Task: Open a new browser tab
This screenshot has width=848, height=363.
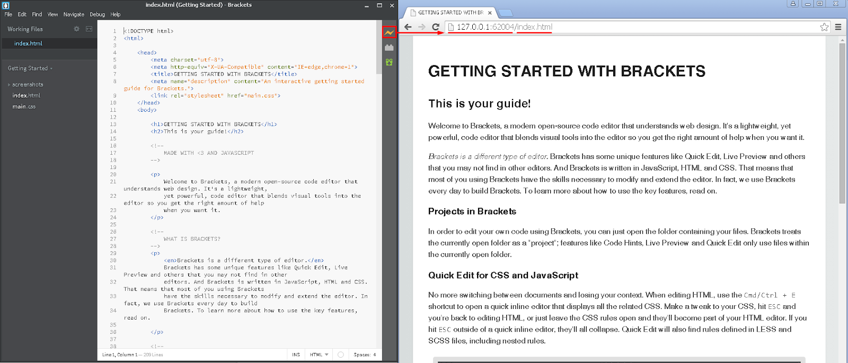Action: click(x=506, y=13)
